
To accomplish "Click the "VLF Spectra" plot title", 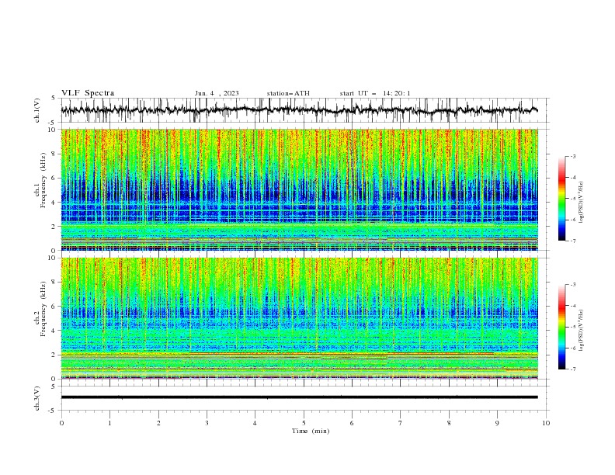I will pyautogui.click(x=88, y=93).
